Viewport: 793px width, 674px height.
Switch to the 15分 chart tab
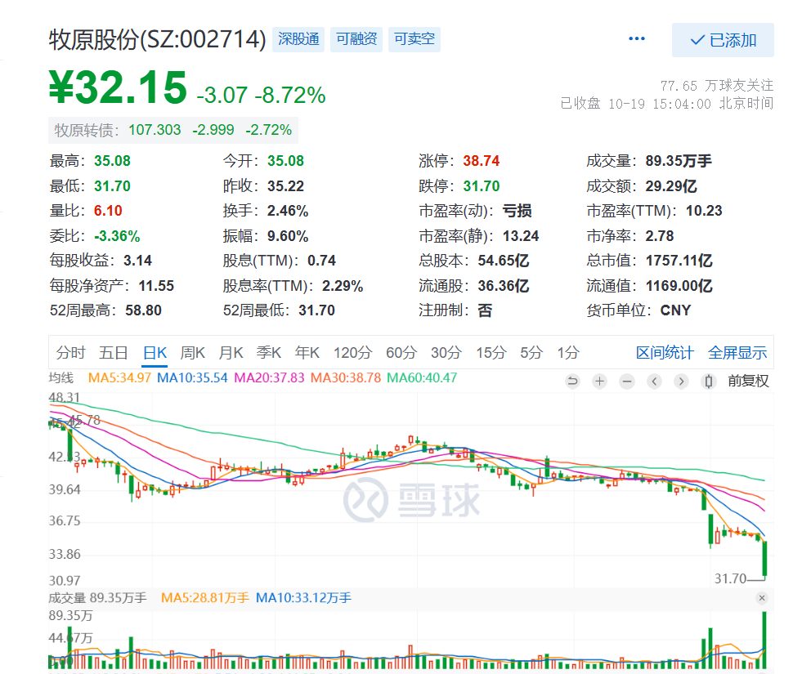tap(491, 352)
